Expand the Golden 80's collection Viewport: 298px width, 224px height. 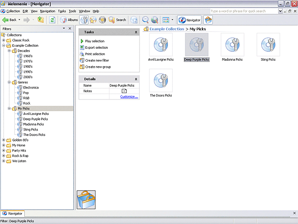pyautogui.click(x=3, y=140)
